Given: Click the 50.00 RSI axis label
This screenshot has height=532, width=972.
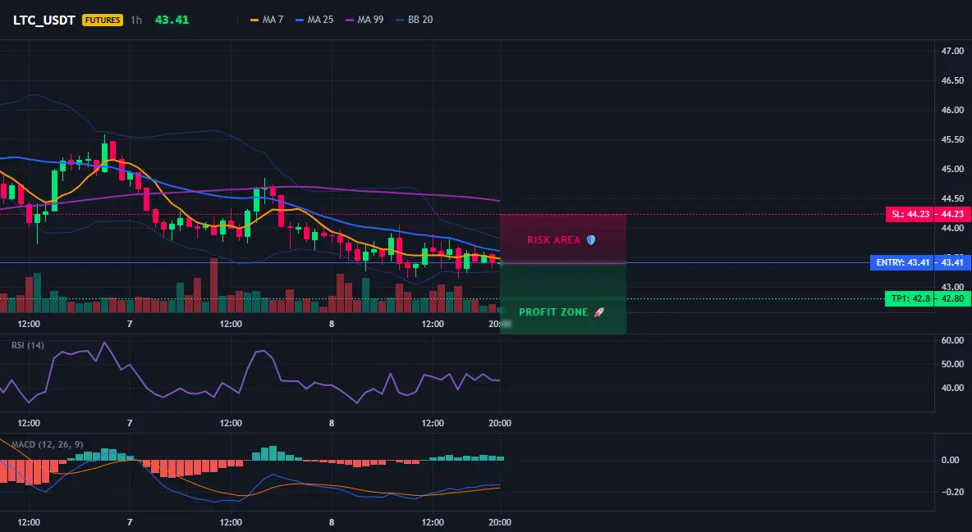Looking at the screenshot, I should point(953,364).
